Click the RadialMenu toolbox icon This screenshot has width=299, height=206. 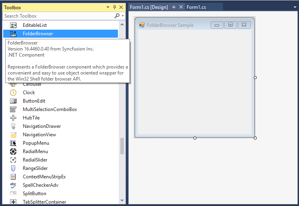pyautogui.click(x=13, y=151)
